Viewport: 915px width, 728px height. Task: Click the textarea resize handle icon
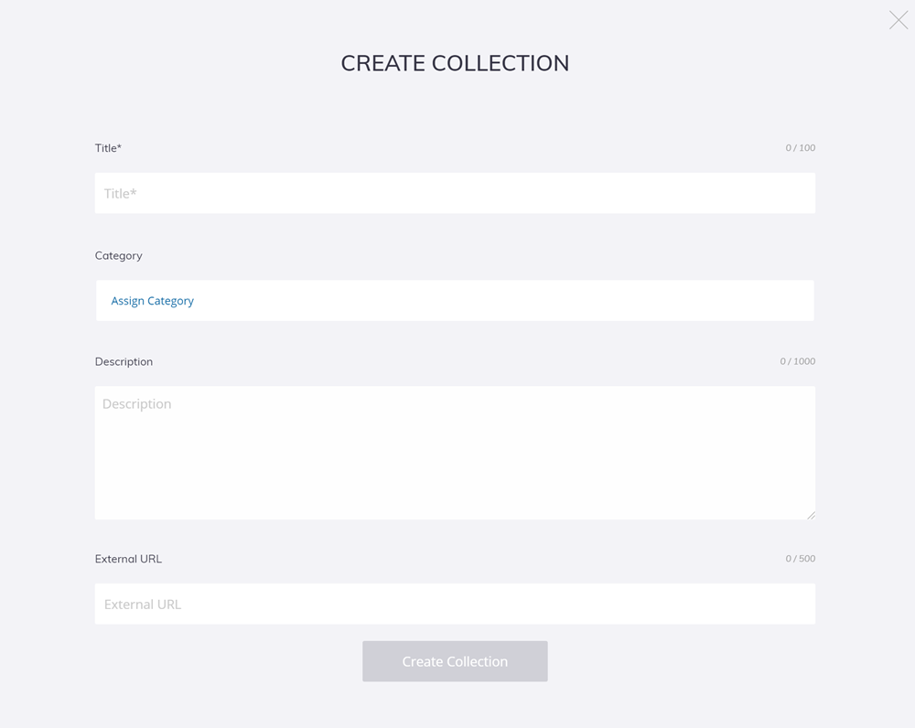click(811, 514)
